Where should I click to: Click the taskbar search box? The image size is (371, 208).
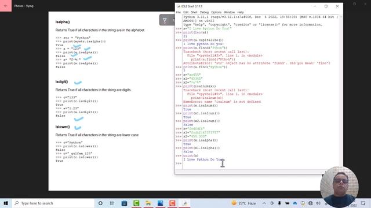click(x=53, y=203)
